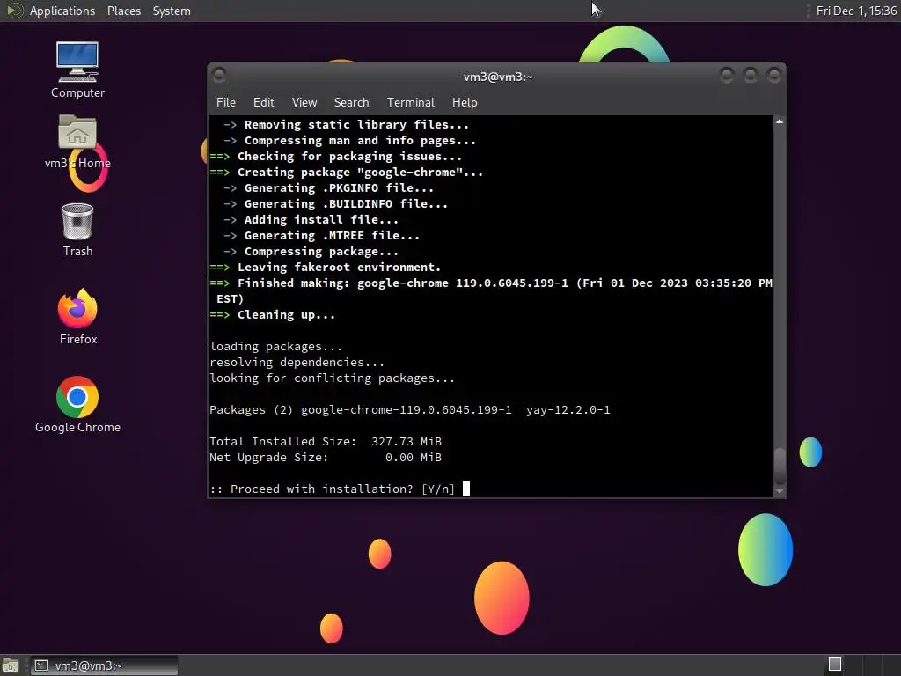Maximize the terminal window
This screenshot has height=676, width=901.
(750, 75)
